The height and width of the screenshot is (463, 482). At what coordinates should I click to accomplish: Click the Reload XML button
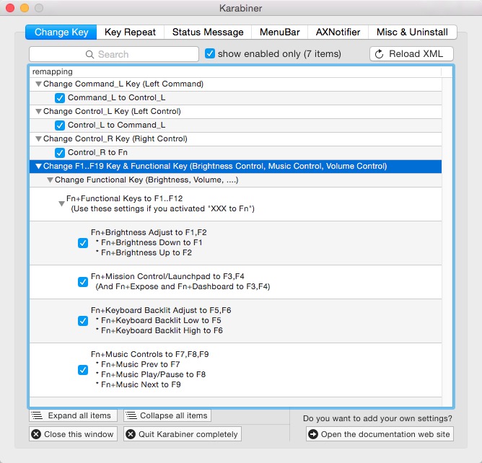pos(411,54)
